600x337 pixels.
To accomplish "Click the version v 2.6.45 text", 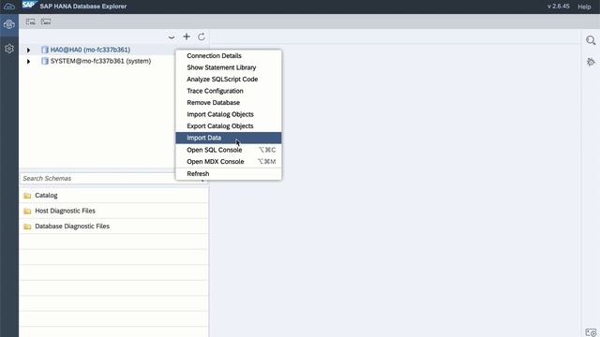I will click(559, 7).
